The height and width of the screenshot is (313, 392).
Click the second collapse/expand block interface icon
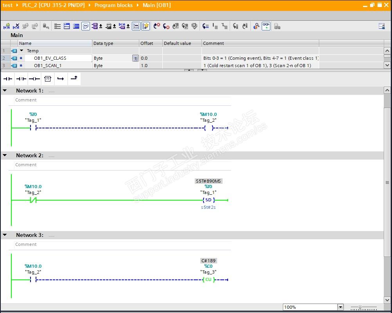pyautogui.click(x=202, y=70)
